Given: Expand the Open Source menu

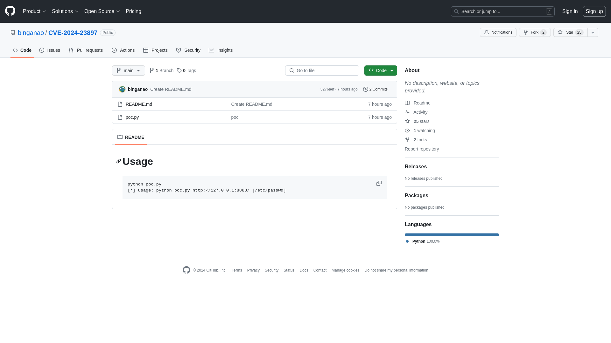Looking at the screenshot, I should point(102,11).
